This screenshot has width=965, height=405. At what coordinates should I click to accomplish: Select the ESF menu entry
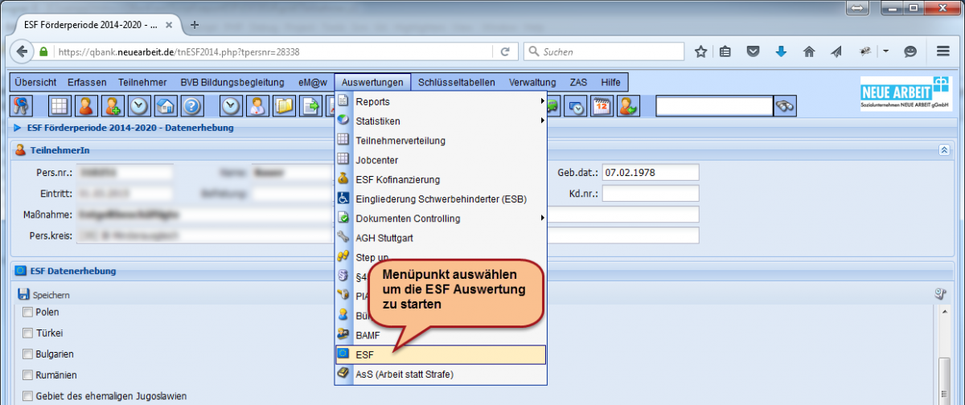(441, 354)
